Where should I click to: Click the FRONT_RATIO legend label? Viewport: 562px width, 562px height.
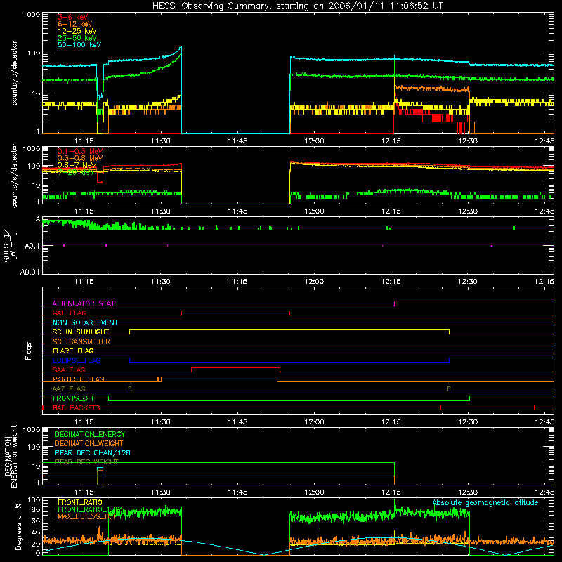(x=80, y=502)
